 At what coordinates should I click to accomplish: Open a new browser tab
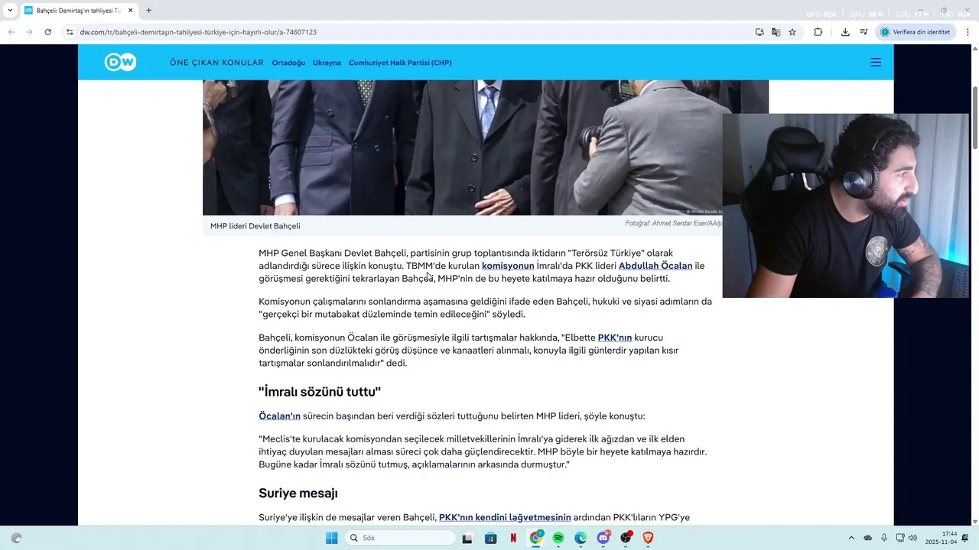tap(148, 11)
